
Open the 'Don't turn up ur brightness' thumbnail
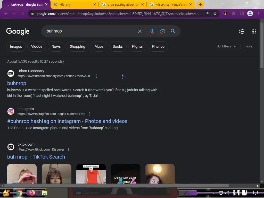[126, 174]
